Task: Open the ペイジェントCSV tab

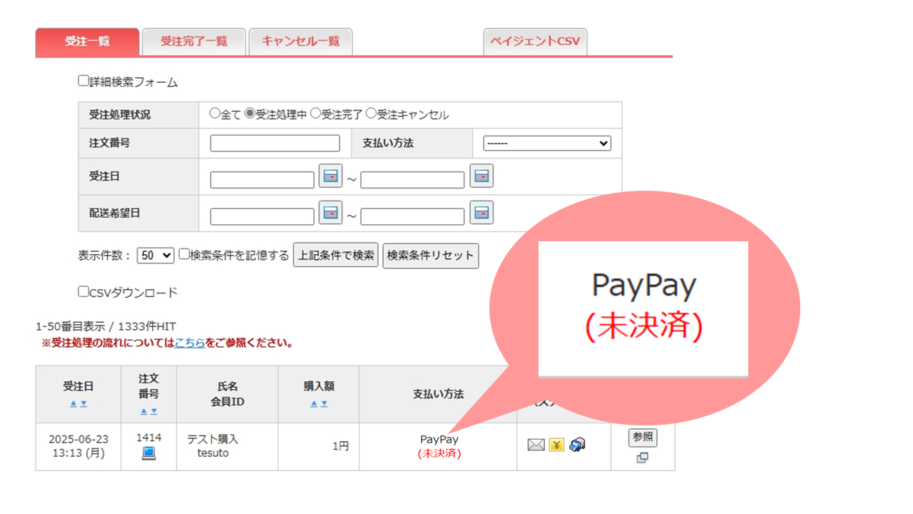Action: pyautogui.click(x=535, y=41)
